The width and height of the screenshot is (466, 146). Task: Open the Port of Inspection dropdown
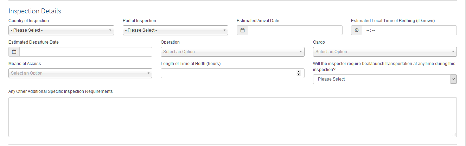(x=175, y=30)
